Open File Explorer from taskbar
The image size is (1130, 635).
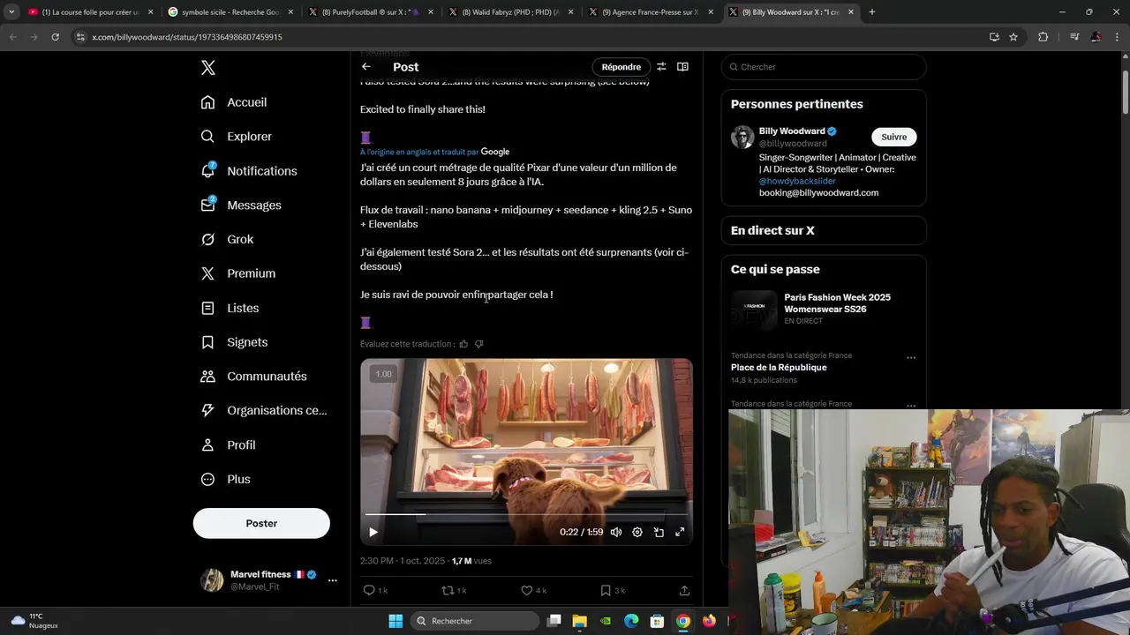580,621
